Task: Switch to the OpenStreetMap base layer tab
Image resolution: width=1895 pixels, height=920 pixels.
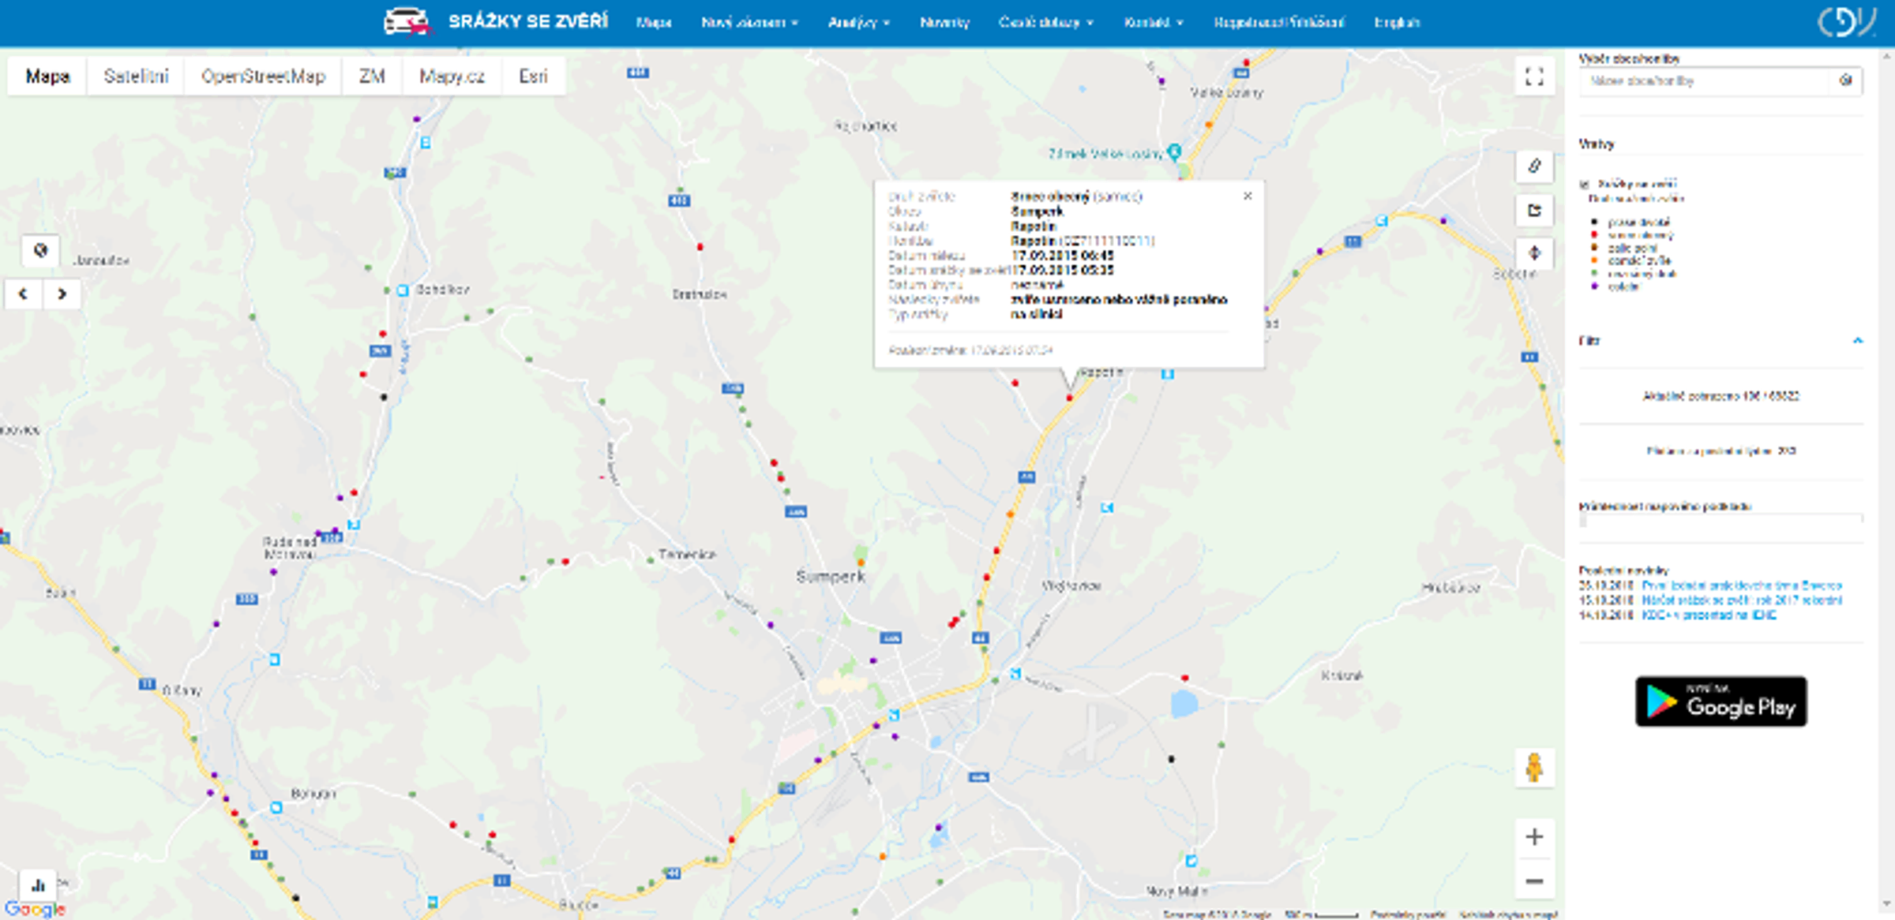Action: point(263,77)
